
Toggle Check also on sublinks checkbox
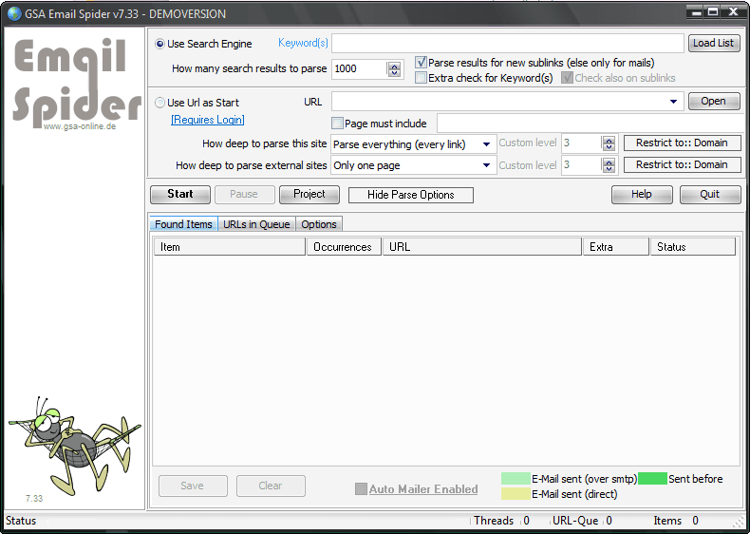coord(568,78)
